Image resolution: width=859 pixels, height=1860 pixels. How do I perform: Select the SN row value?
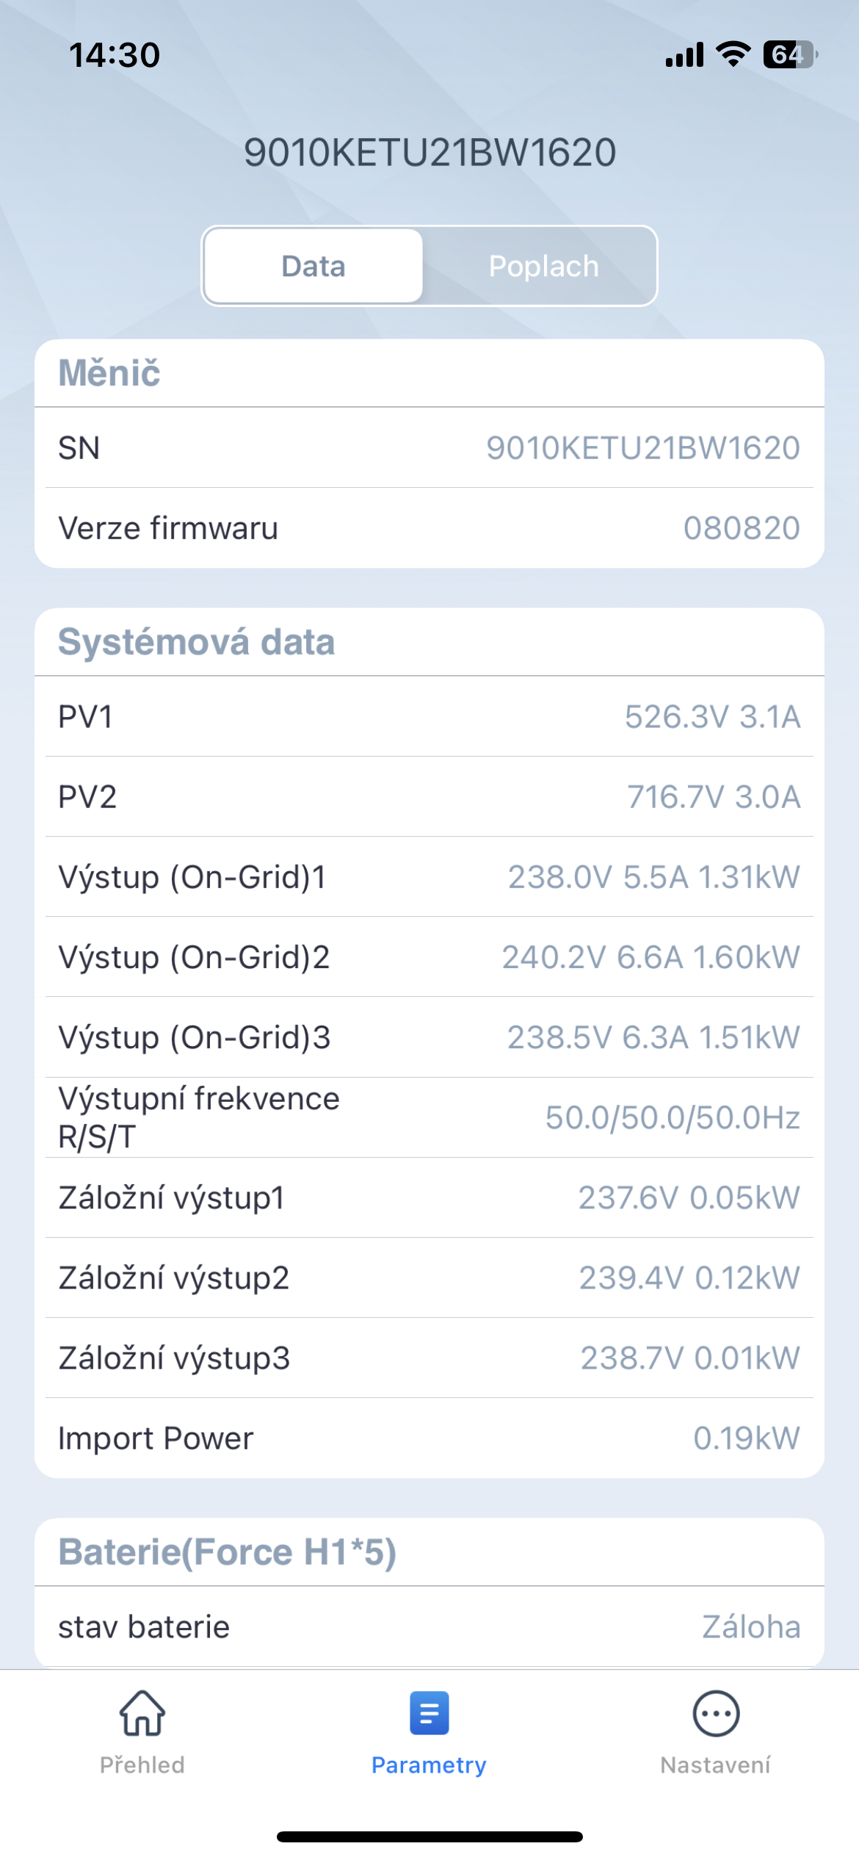pyautogui.click(x=642, y=448)
